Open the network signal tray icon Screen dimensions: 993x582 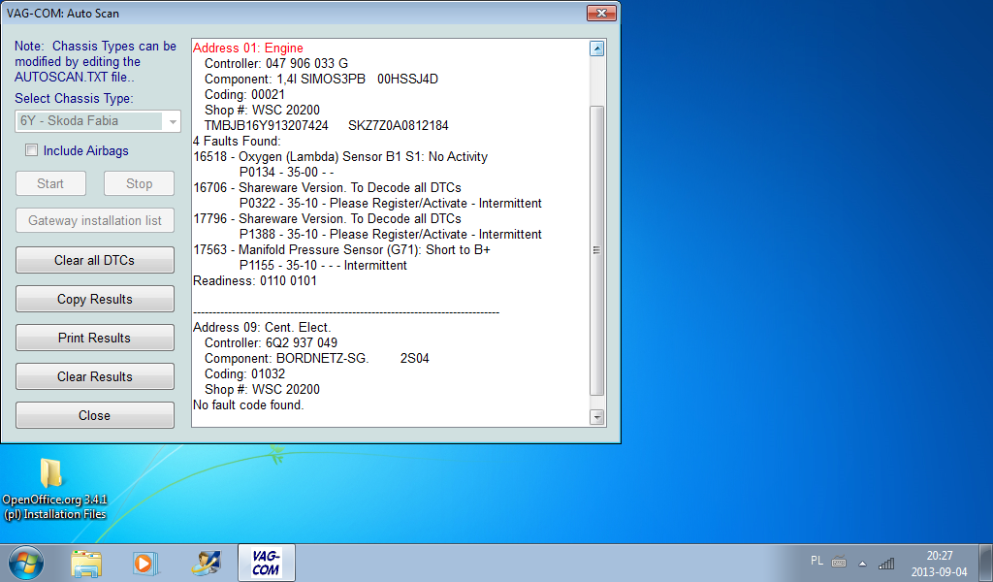pos(886,563)
